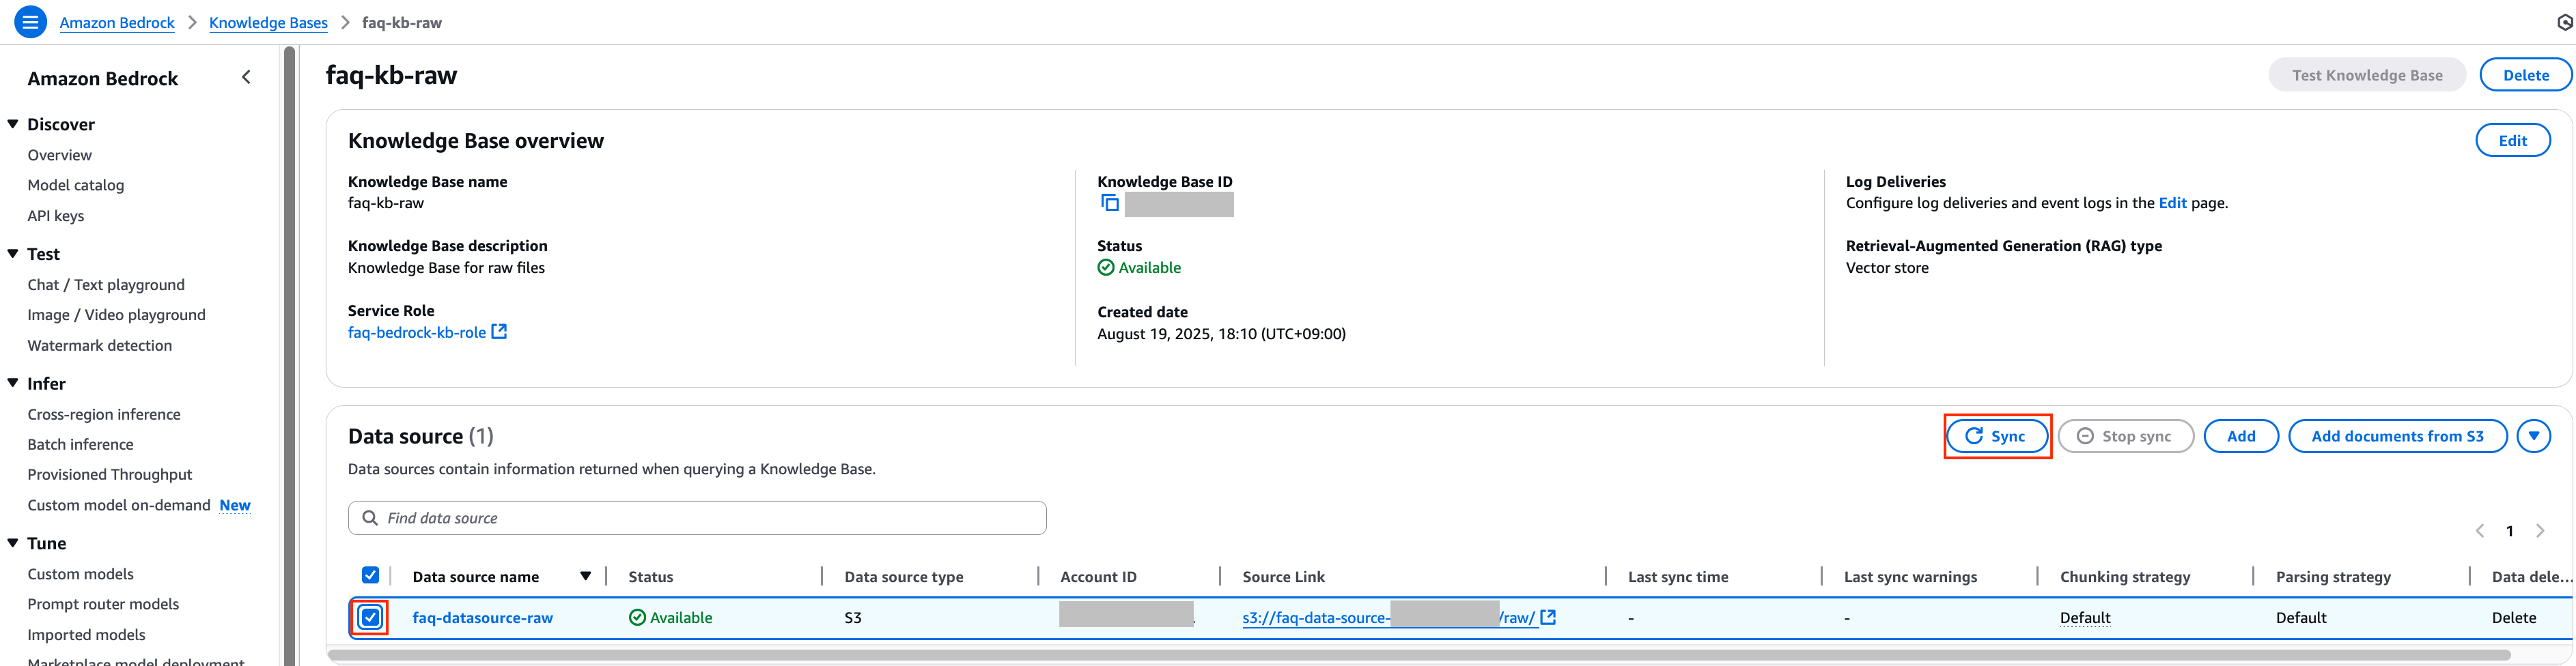Open Custom model on-demand page

point(119,505)
